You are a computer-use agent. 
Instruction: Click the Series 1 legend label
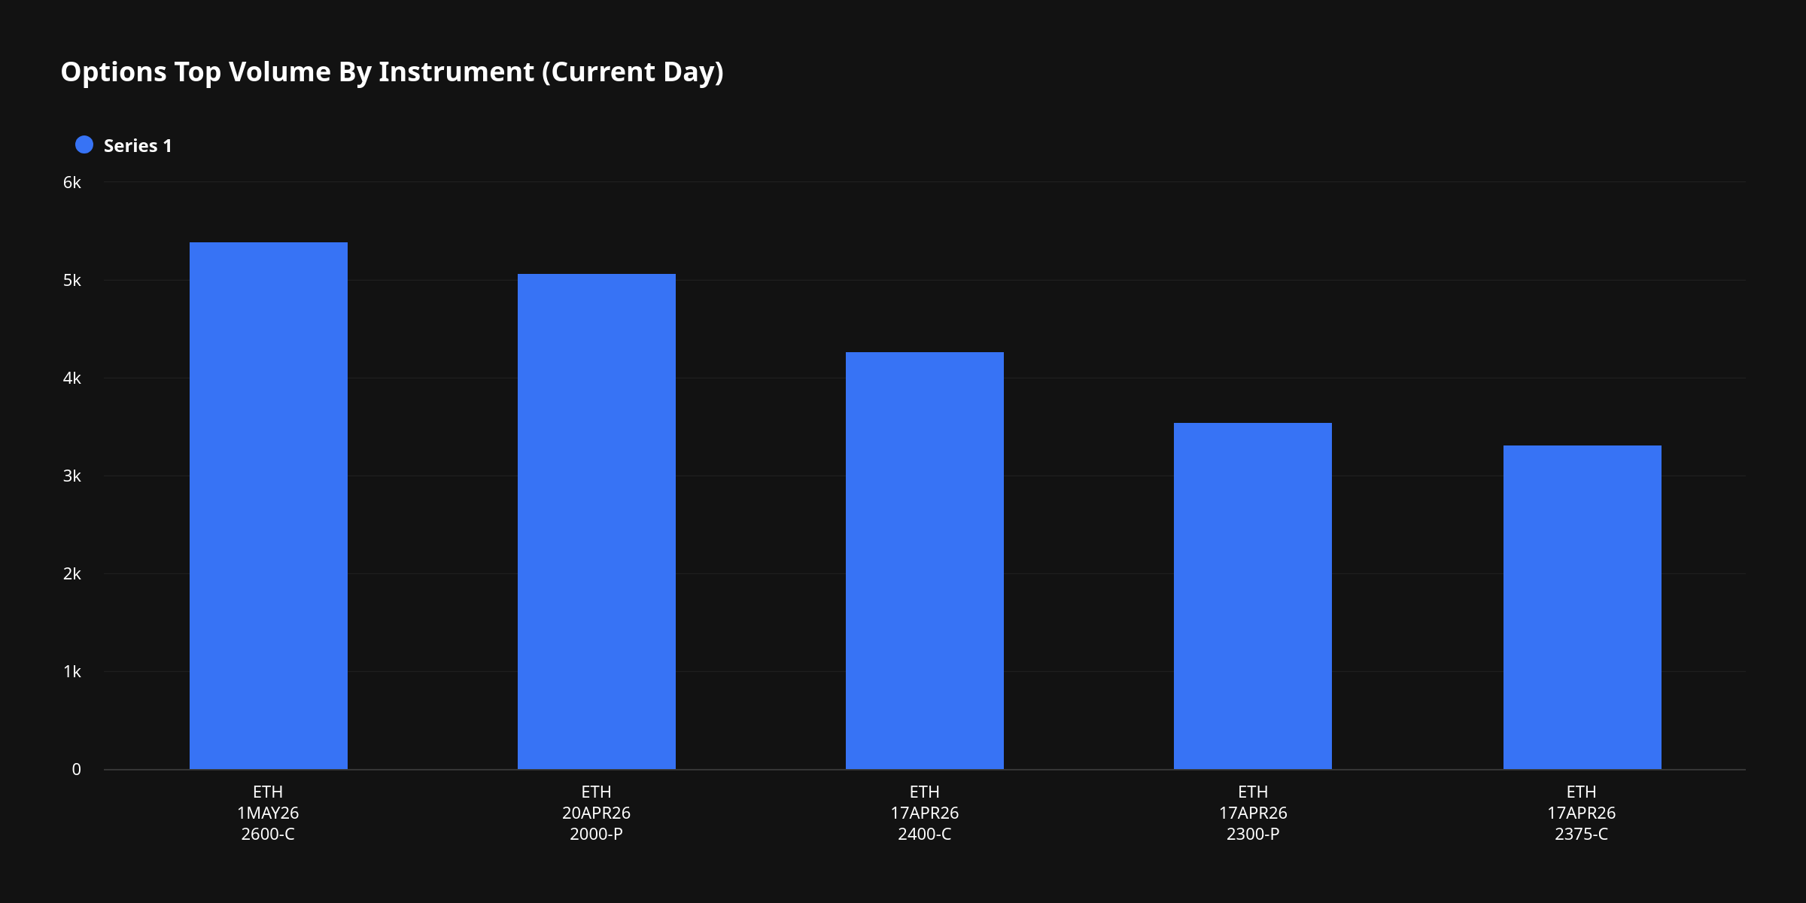point(138,146)
